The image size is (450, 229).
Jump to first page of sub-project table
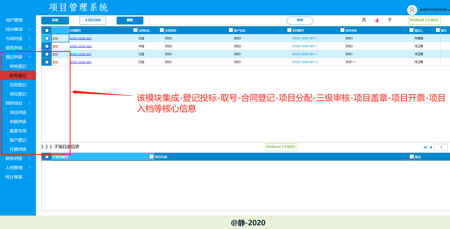(x=425, y=147)
